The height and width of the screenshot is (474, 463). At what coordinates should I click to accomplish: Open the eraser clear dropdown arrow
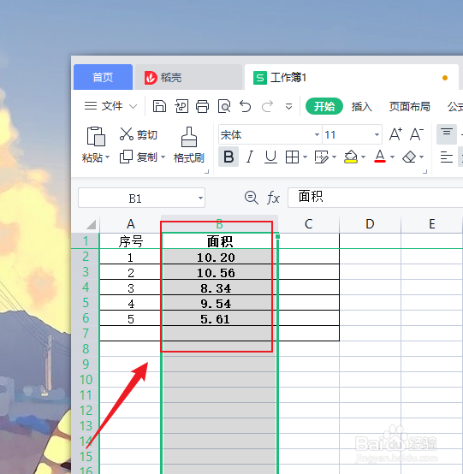point(422,157)
